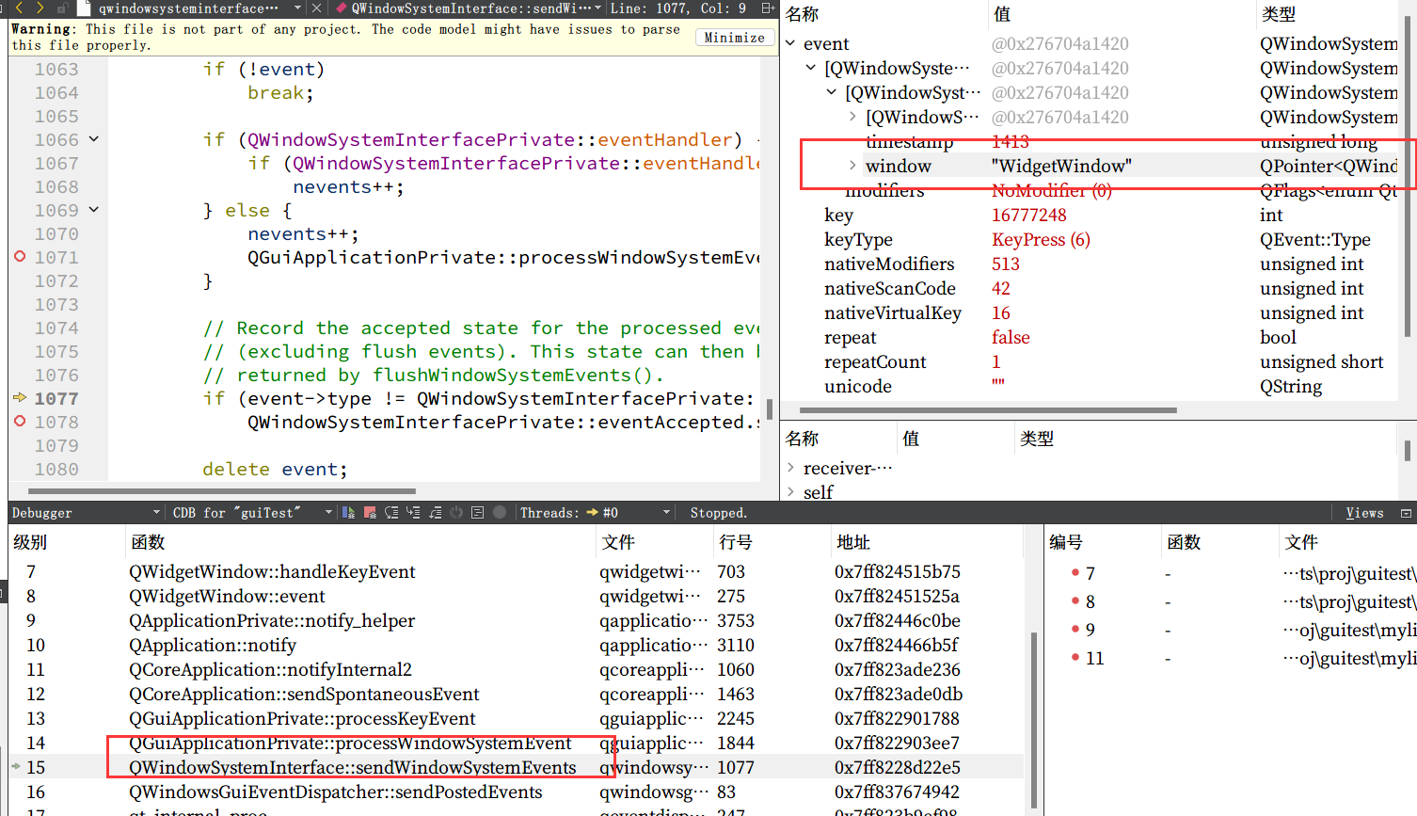Expand the self entry

tap(790, 491)
